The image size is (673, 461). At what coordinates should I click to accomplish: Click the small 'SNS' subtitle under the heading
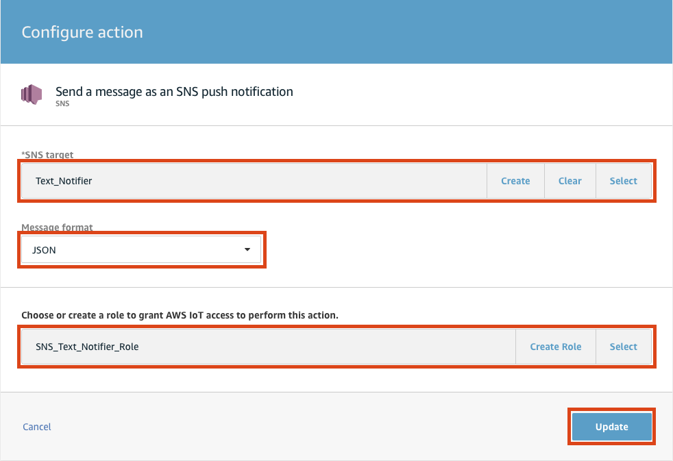tap(62, 103)
